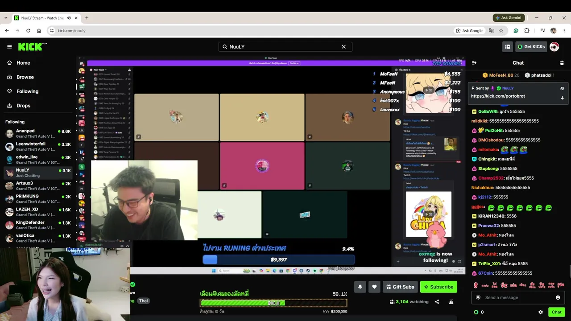
Task: Open Leenwinterfell followed channel
Action: [x=38, y=147]
